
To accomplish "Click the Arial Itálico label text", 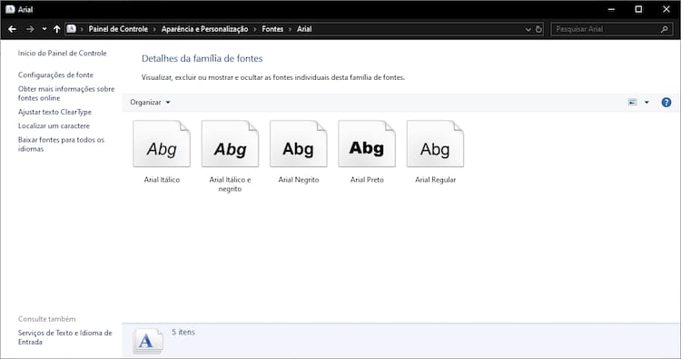I will 162,180.
